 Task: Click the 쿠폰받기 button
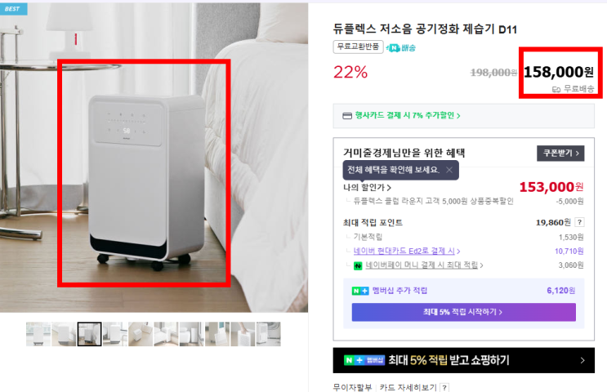pos(560,154)
